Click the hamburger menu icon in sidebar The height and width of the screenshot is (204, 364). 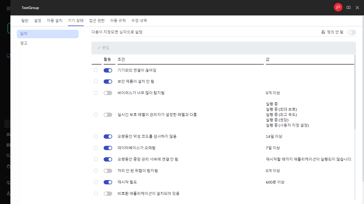pos(8,8)
